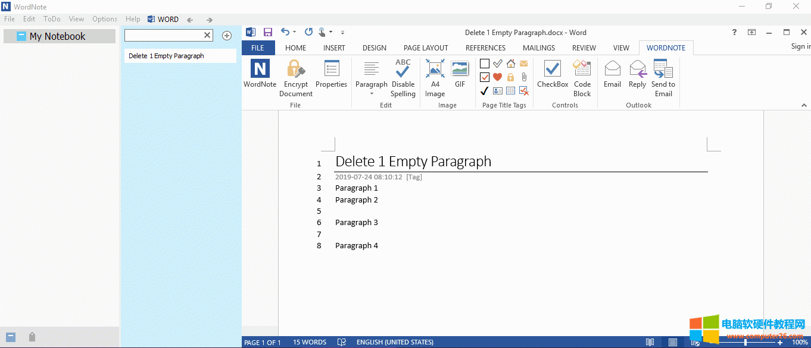
Task: Click the Encrypt Document icon
Action: [296, 69]
